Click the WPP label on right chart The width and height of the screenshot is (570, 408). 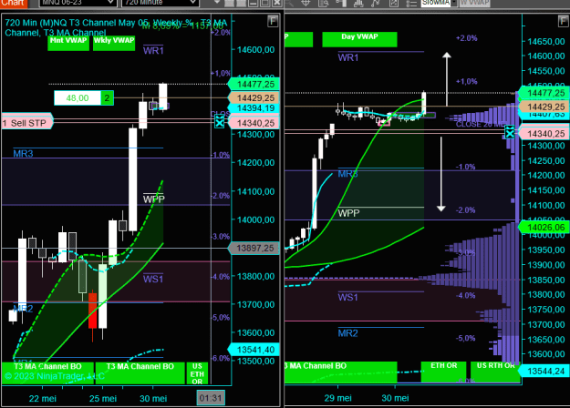pos(348,213)
